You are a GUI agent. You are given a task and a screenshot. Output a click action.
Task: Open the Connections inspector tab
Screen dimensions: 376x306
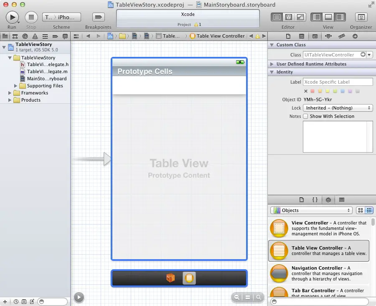coord(355,36)
